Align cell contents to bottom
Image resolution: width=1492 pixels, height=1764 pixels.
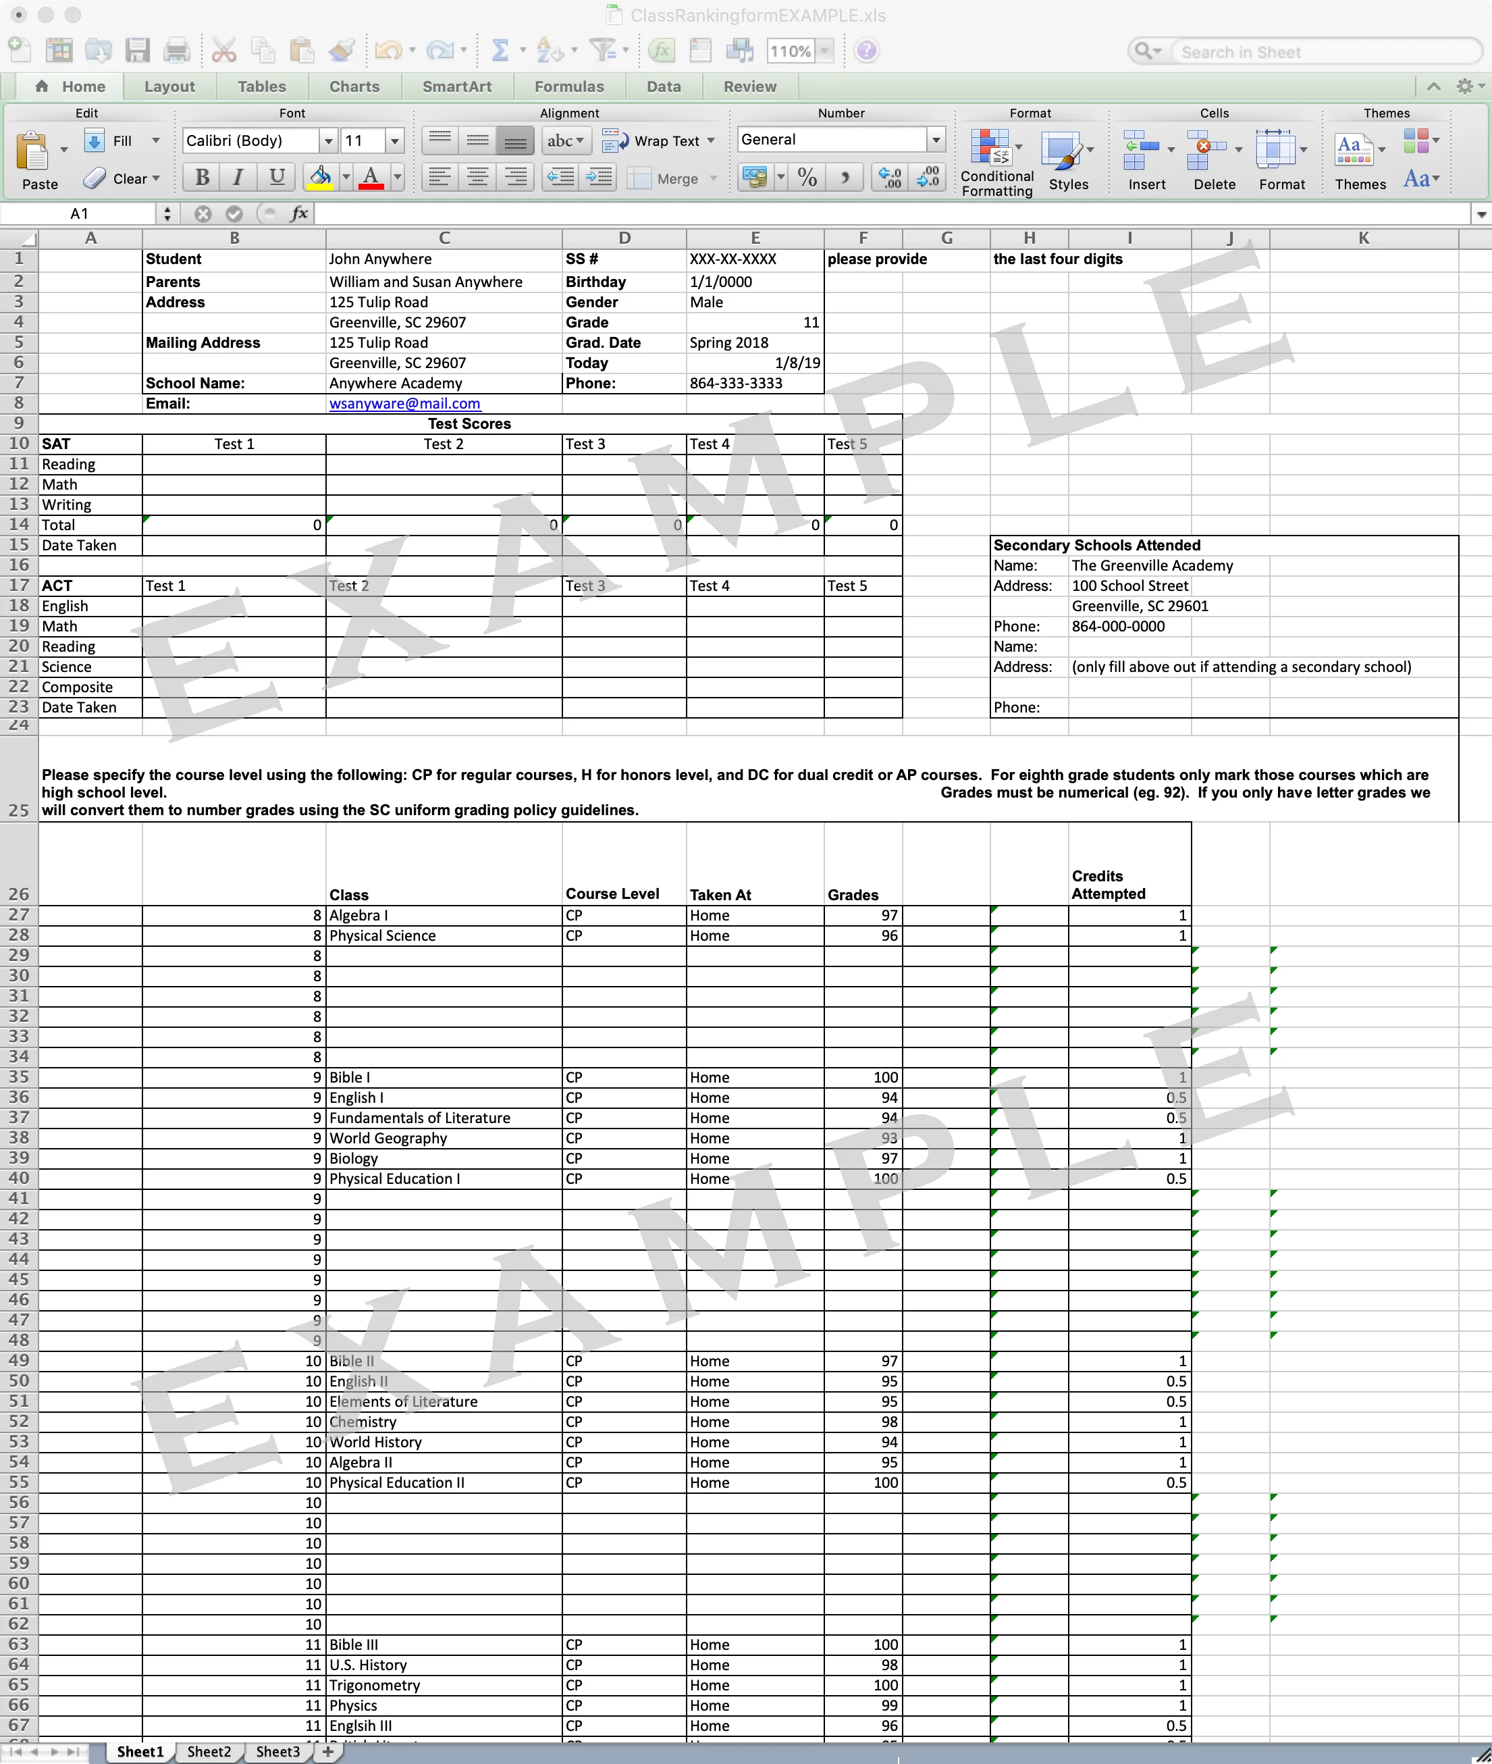515,140
